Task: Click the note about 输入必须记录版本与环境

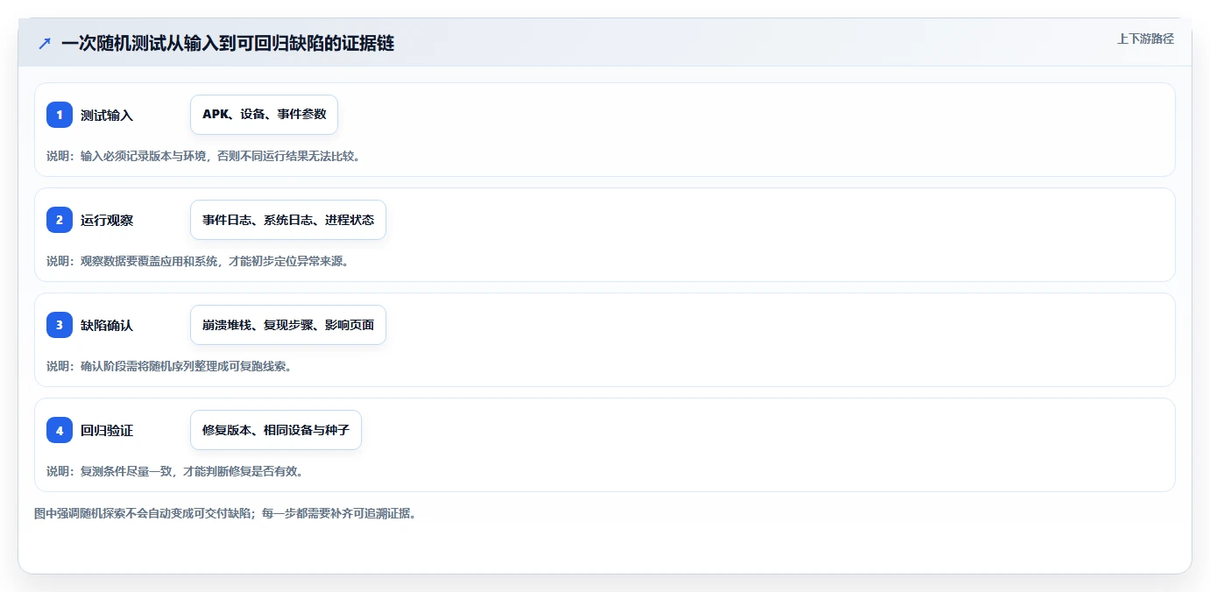Action: pos(203,156)
